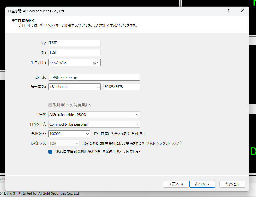Open the レバレッジ 1:20 dropdown
The height and width of the screenshot is (197, 256).
tap(64, 143)
